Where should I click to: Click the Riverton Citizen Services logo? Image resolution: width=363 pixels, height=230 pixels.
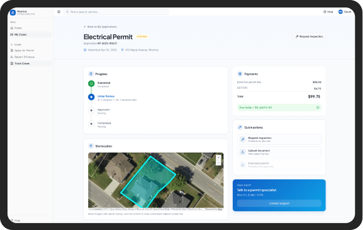[x=13, y=12]
